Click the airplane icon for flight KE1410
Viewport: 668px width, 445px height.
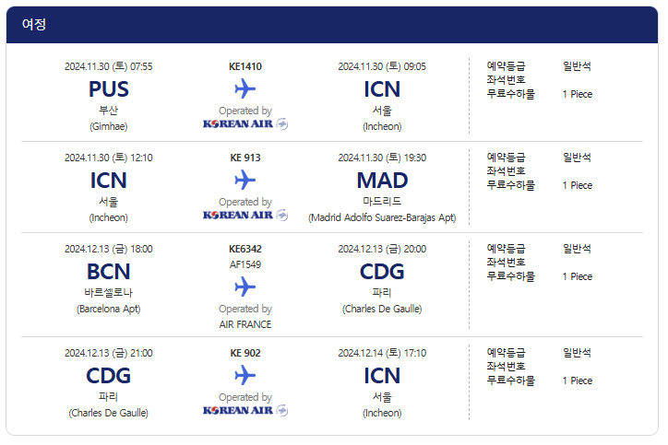[x=245, y=88]
